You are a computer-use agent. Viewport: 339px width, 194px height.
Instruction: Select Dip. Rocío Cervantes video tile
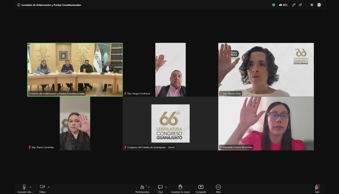75,123
